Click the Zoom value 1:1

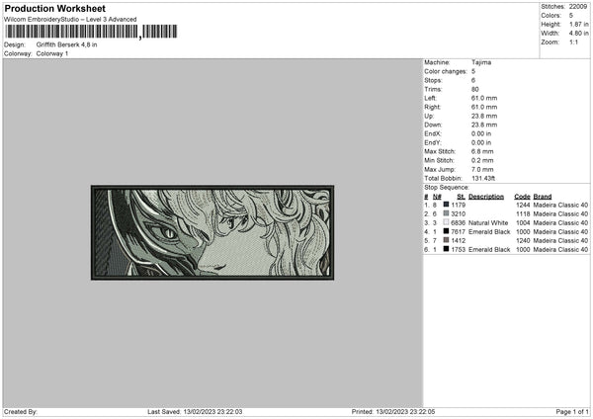pyautogui.click(x=573, y=42)
